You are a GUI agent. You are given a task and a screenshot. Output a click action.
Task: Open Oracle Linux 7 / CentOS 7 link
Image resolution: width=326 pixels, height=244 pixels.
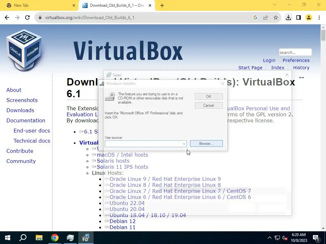point(180,191)
